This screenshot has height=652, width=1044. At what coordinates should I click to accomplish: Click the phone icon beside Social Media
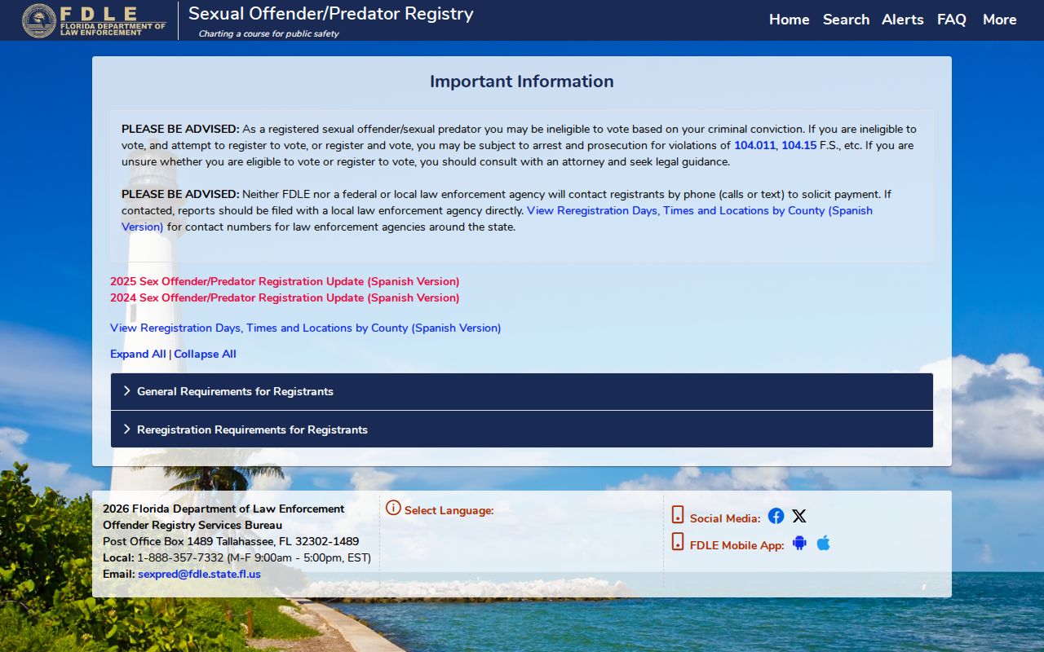pos(678,514)
